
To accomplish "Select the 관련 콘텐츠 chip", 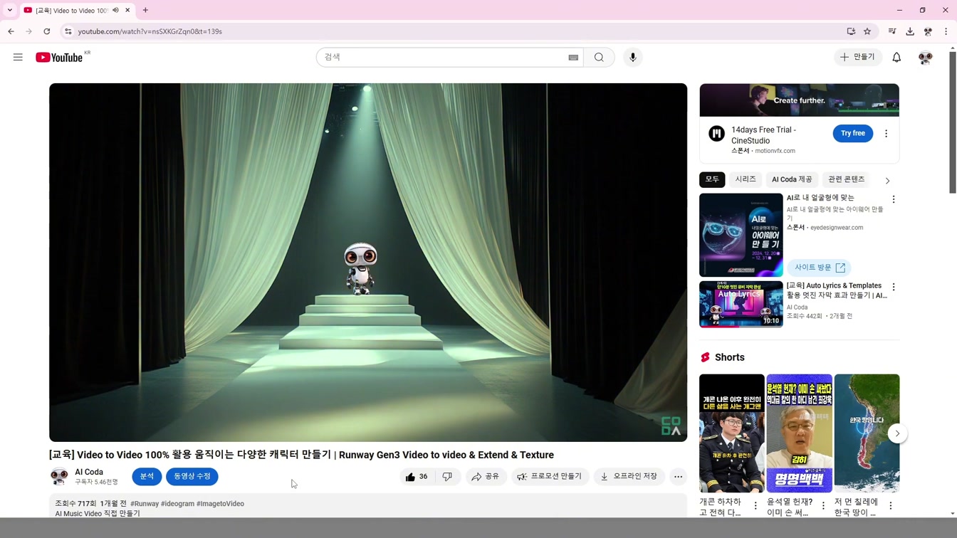I will [x=846, y=179].
